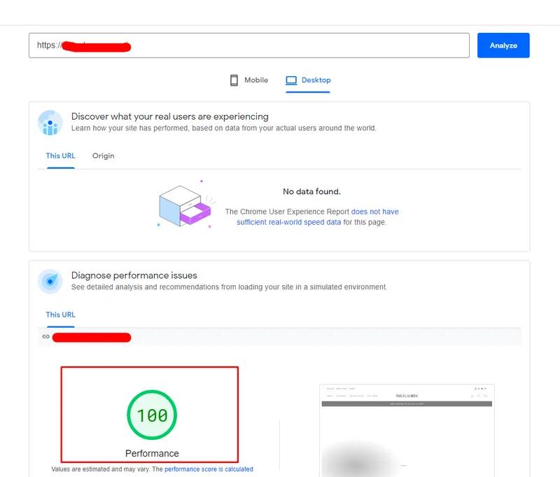This screenshot has height=477, width=560.
Task: Open 'performance score is calculated' link
Action: pyautogui.click(x=209, y=469)
